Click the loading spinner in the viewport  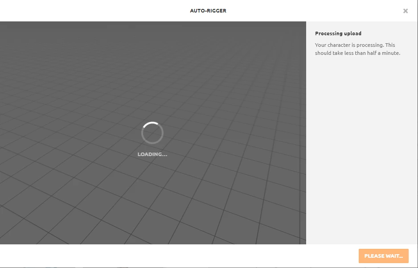(152, 133)
